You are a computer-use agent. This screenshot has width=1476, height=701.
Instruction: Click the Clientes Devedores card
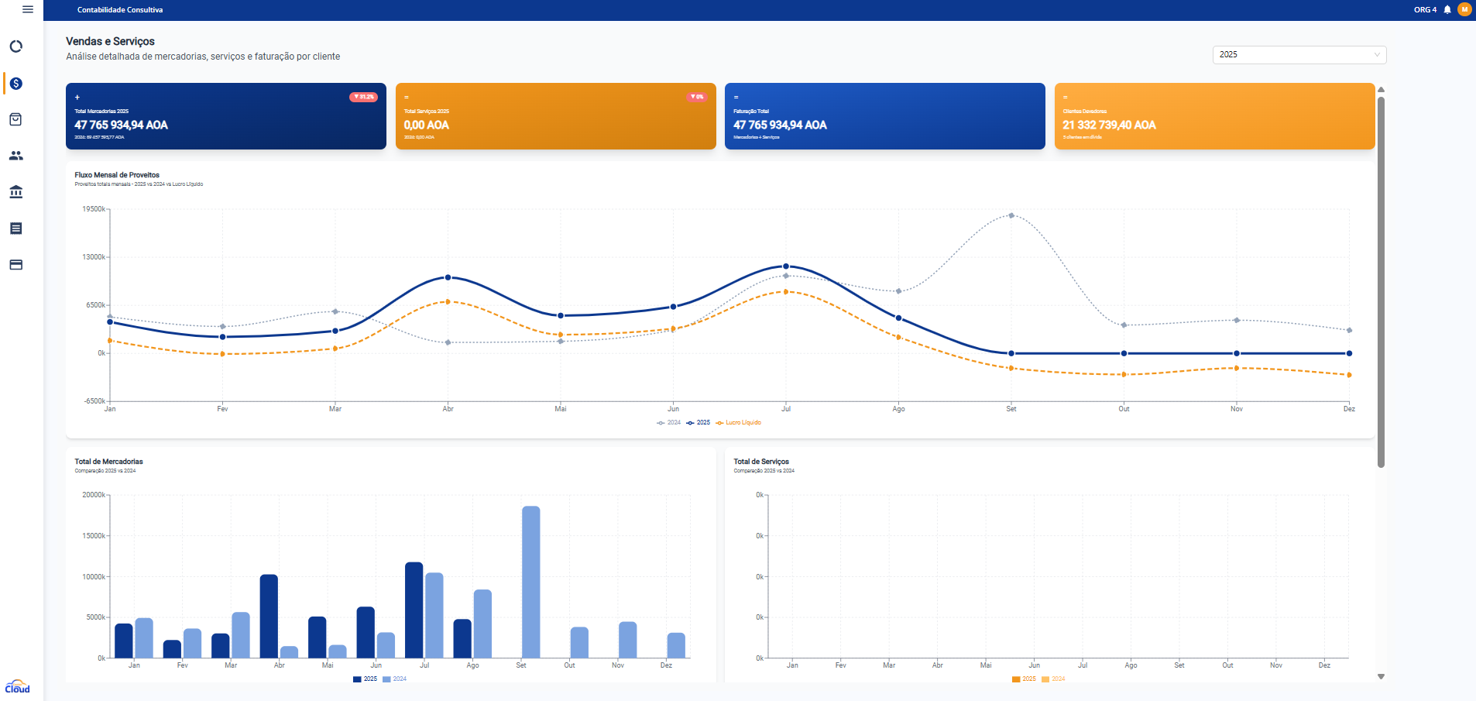tap(1214, 116)
